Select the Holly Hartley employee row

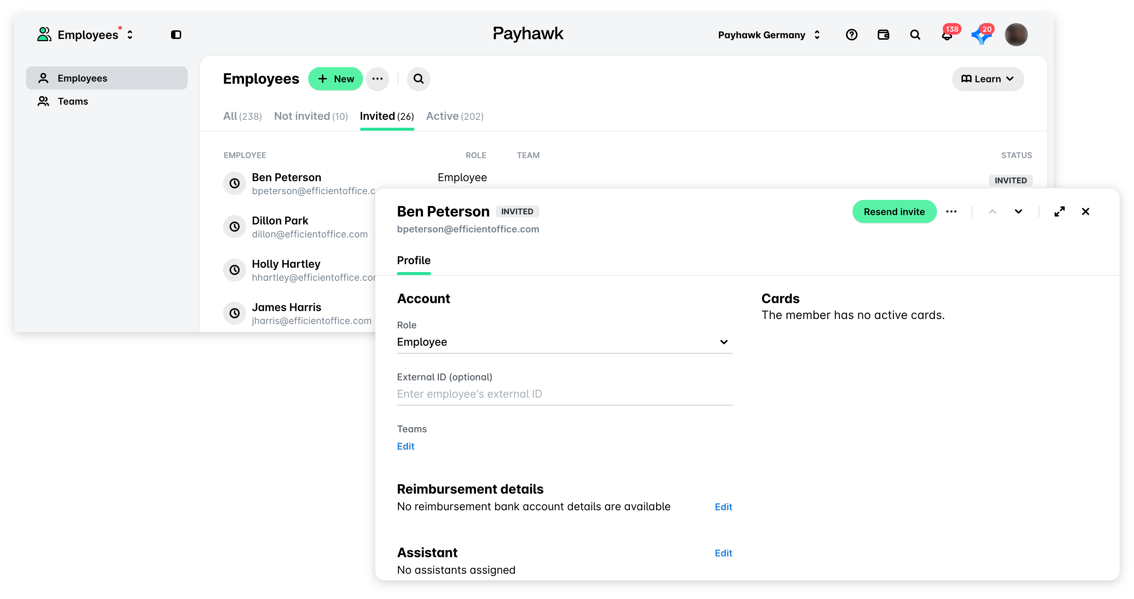click(299, 270)
